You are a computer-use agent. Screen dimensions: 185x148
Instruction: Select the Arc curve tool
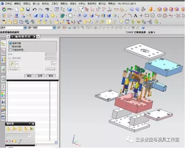coord(130,15)
